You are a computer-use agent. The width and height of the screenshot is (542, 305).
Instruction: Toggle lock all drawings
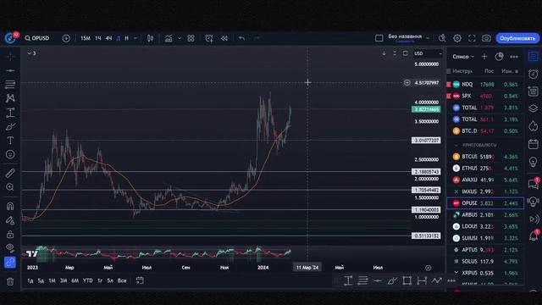[x=10, y=234]
